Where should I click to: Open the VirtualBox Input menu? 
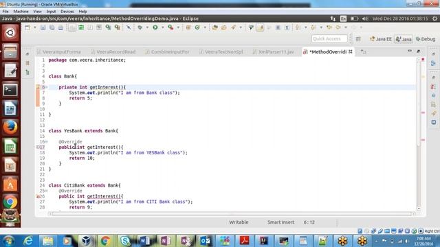[x=51, y=12]
